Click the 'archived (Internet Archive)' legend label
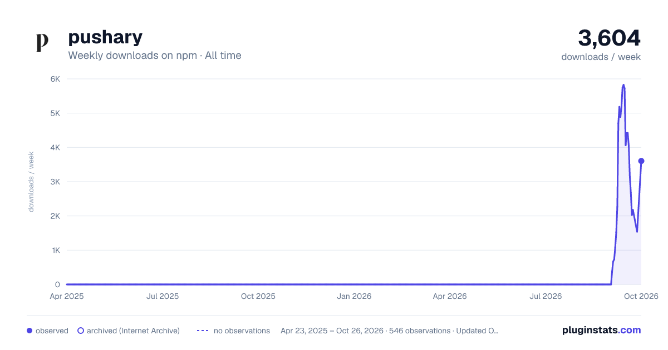This screenshot has width=668, height=350. [x=133, y=331]
